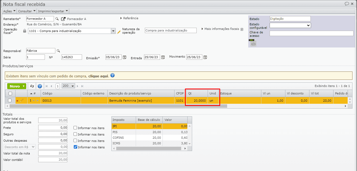Viewport: 357px width, 171px height.
Task: Select the IPI tax row
Action: [150, 126]
